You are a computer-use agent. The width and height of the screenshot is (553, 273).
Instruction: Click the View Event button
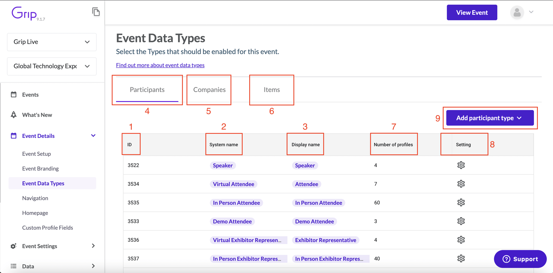coord(472,12)
